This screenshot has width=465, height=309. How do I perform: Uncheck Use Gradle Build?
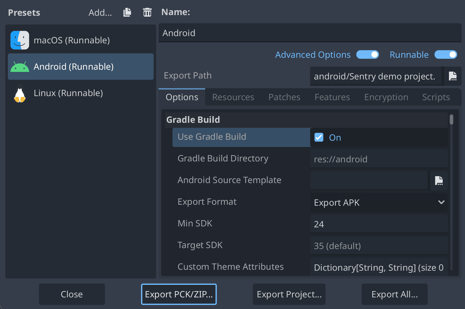tap(319, 137)
